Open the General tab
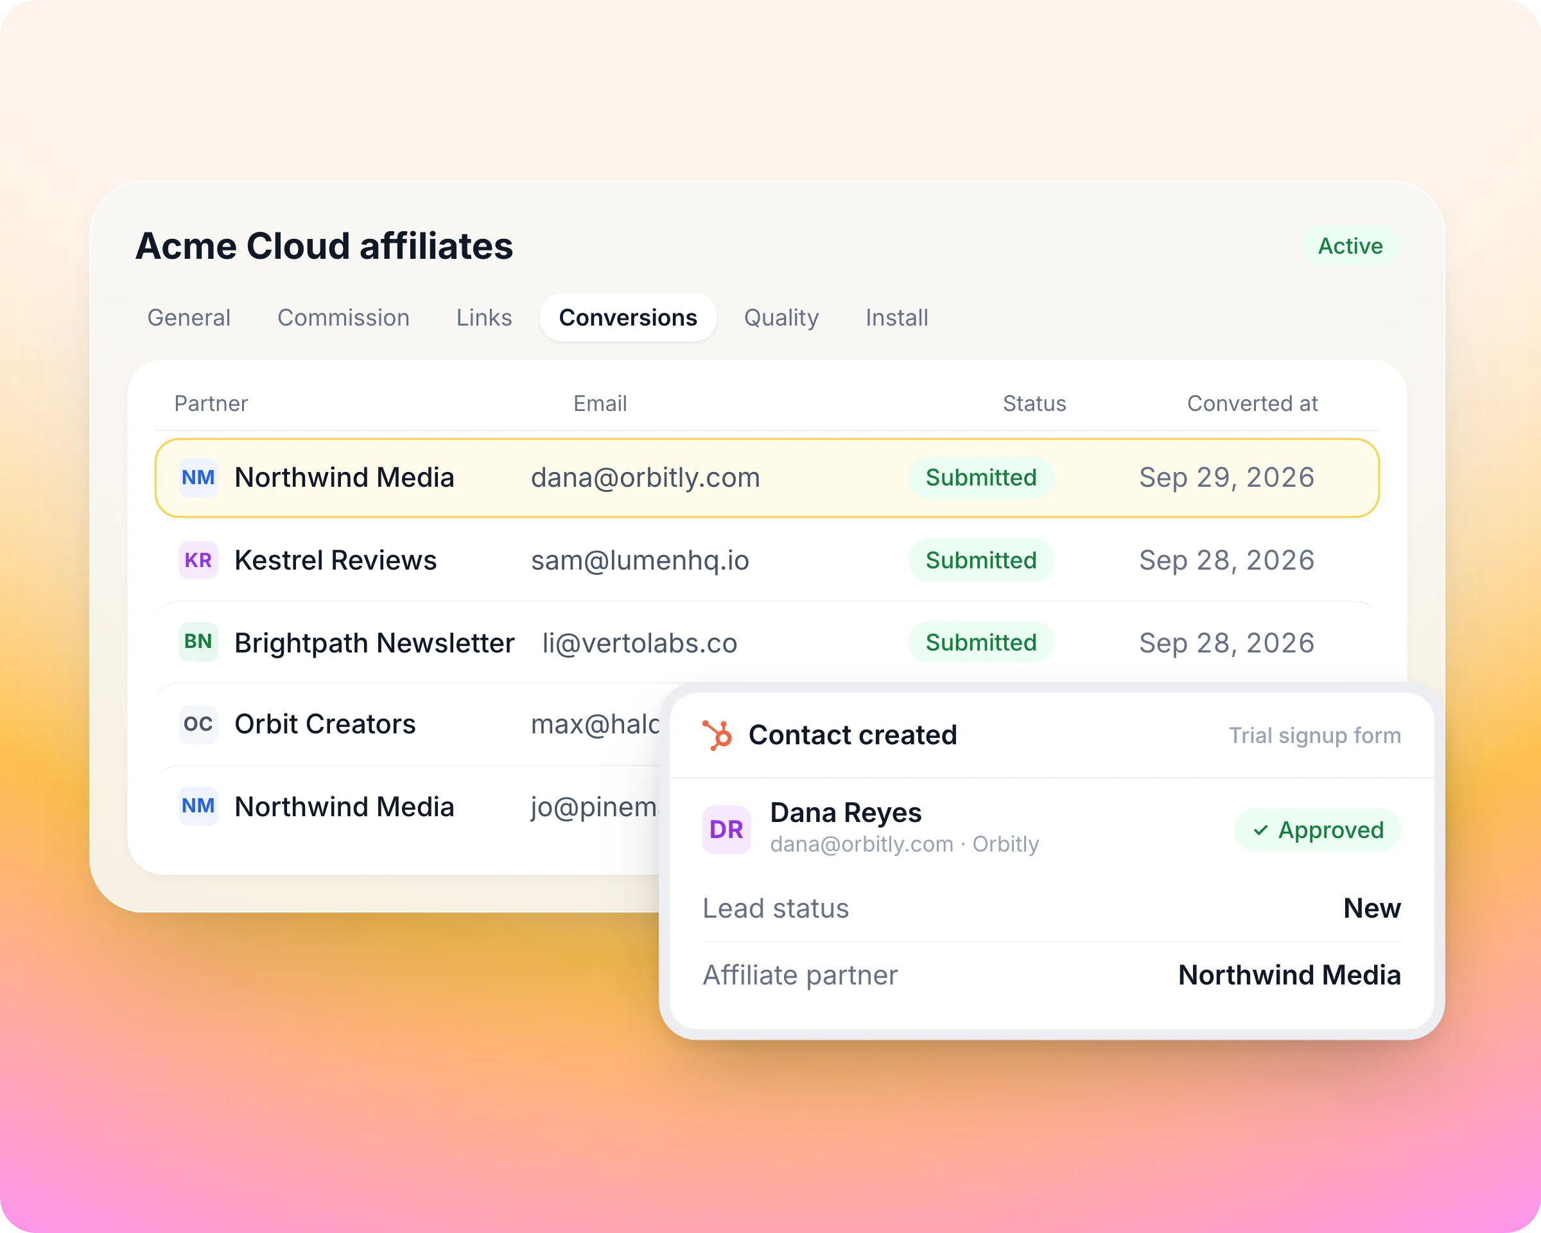The width and height of the screenshot is (1541, 1233). click(189, 317)
